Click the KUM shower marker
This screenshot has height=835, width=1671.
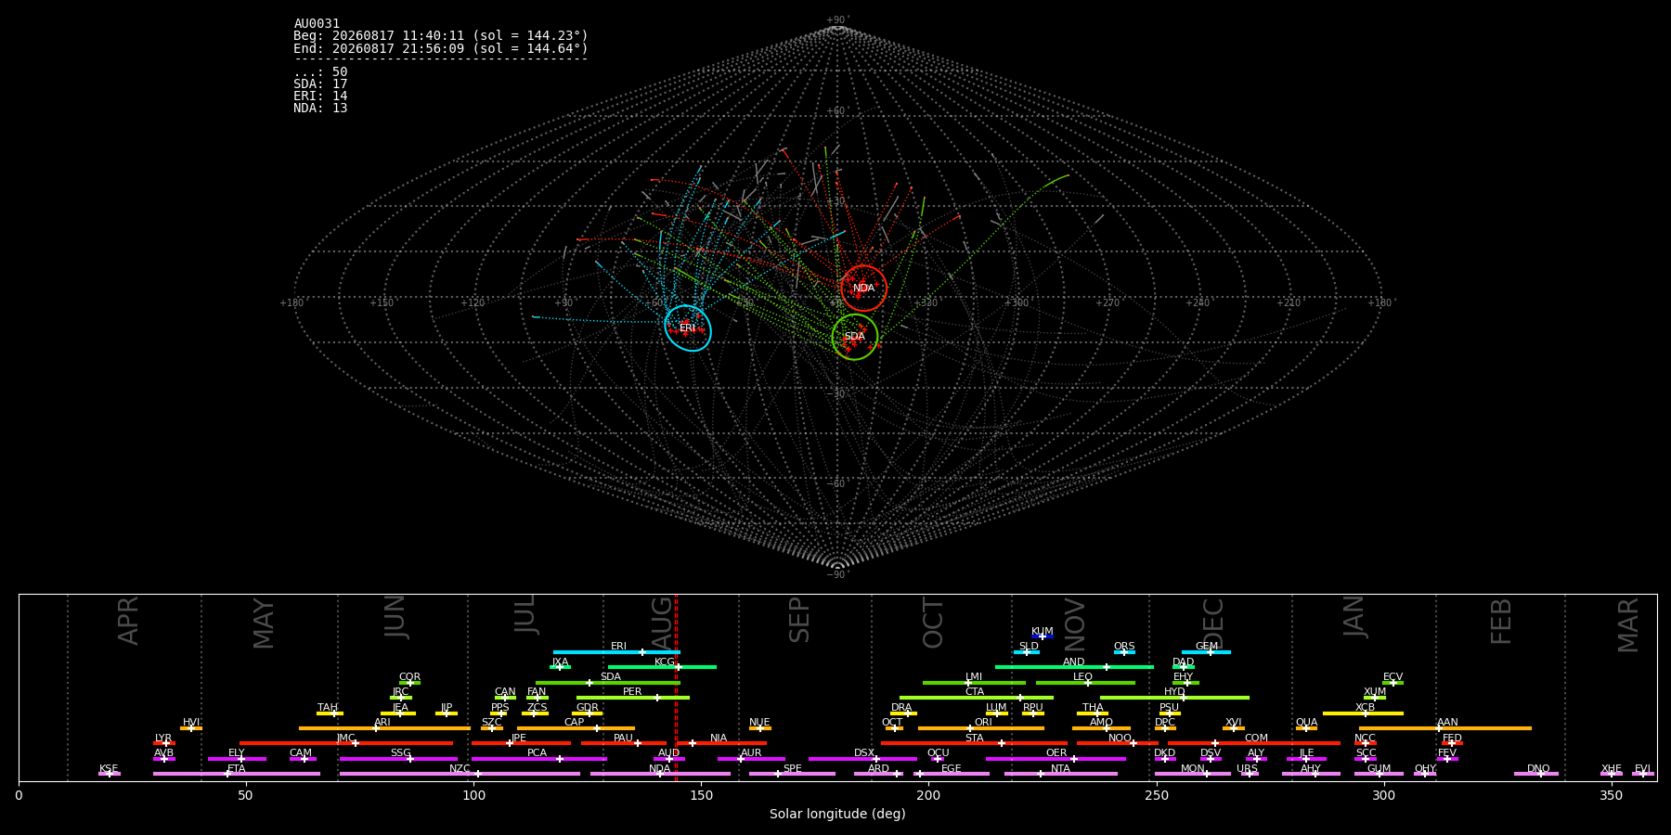[1042, 636]
